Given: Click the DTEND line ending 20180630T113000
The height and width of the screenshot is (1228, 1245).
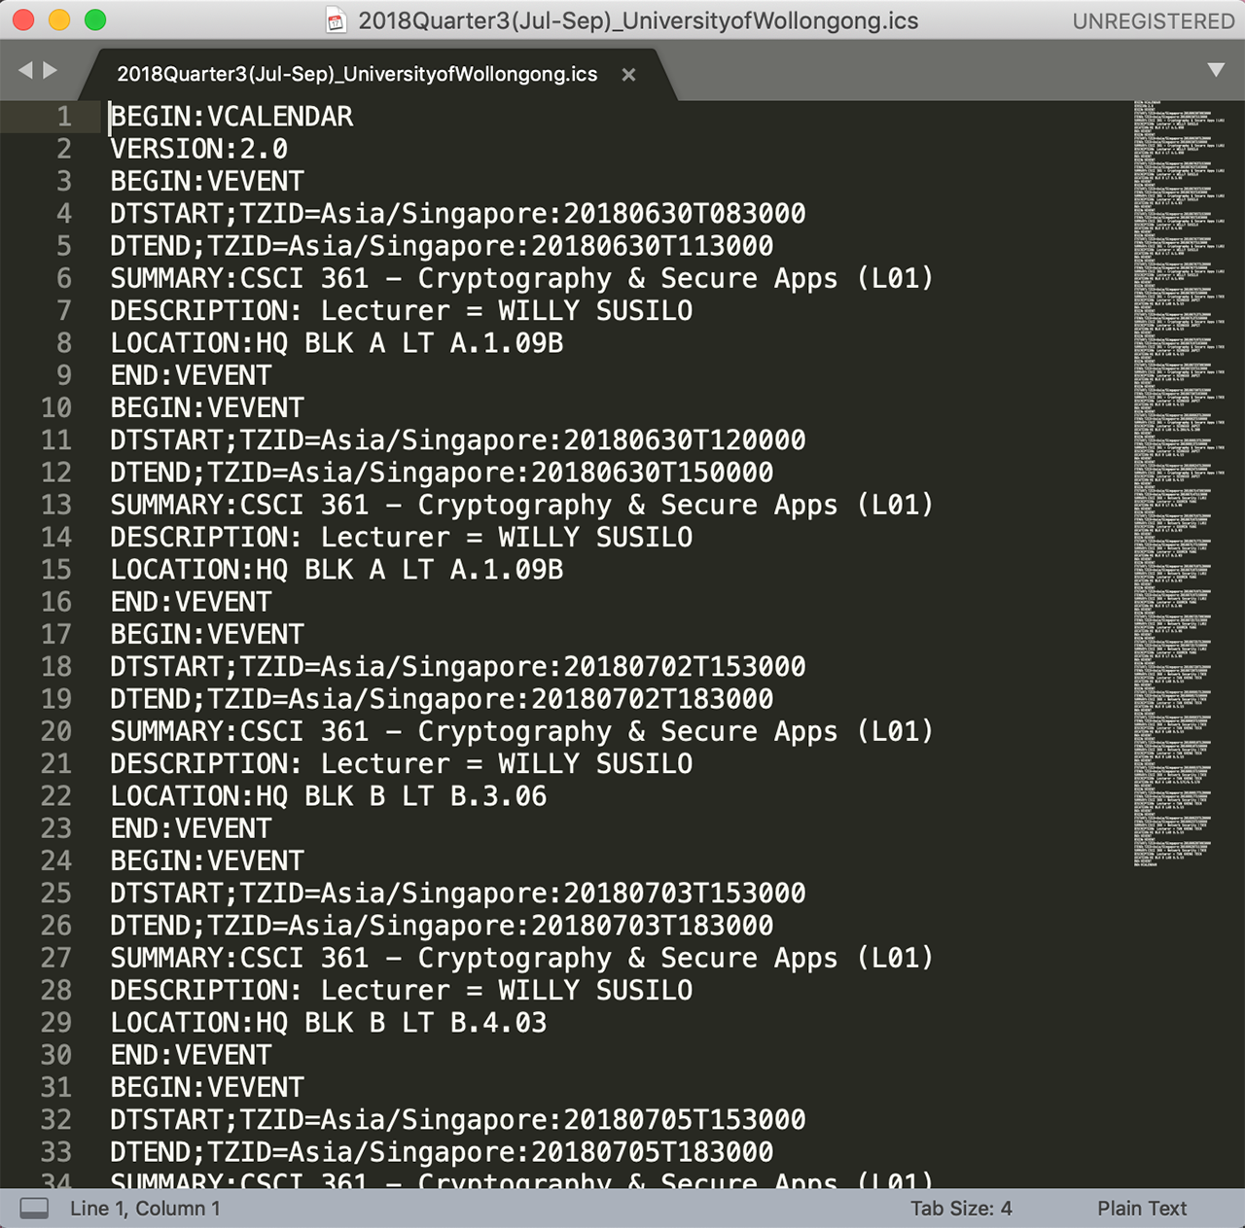Looking at the screenshot, I should (442, 246).
